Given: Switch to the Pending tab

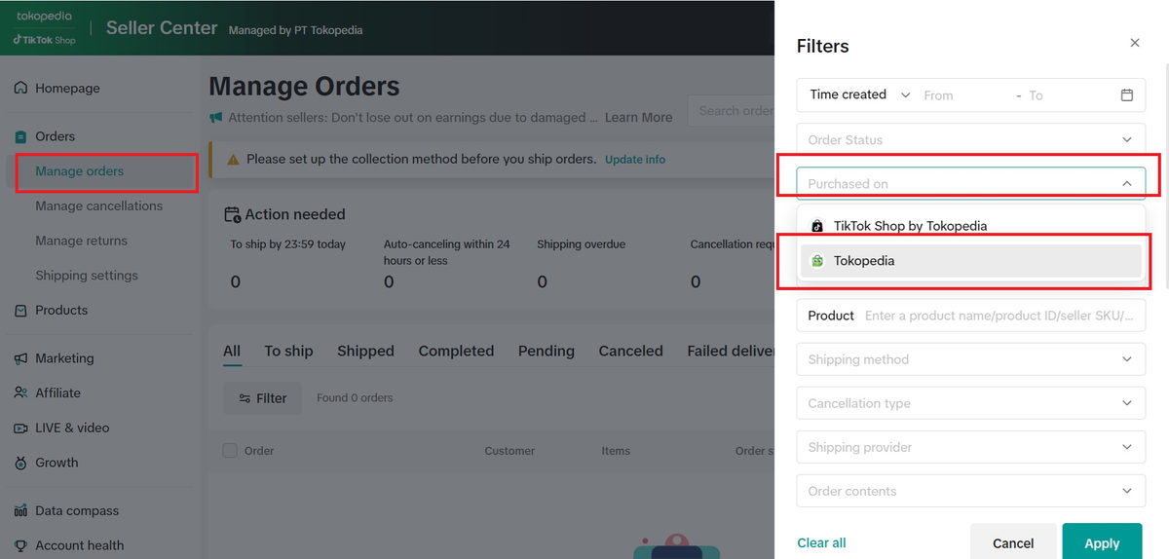Looking at the screenshot, I should [547, 352].
